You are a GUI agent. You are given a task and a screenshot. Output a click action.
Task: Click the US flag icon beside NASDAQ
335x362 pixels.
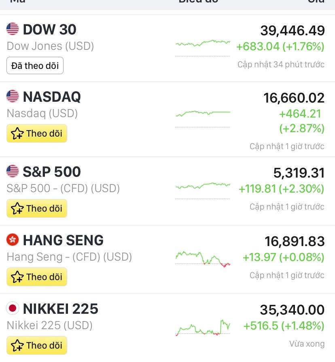pyautogui.click(x=13, y=96)
